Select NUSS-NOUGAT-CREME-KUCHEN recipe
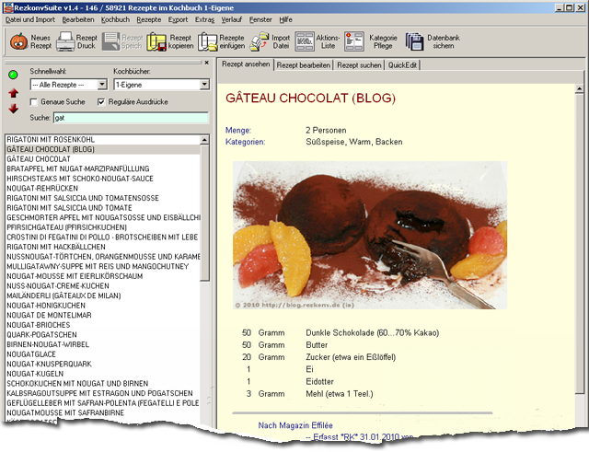Screen dimensions: 589x452 click(x=103, y=286)
